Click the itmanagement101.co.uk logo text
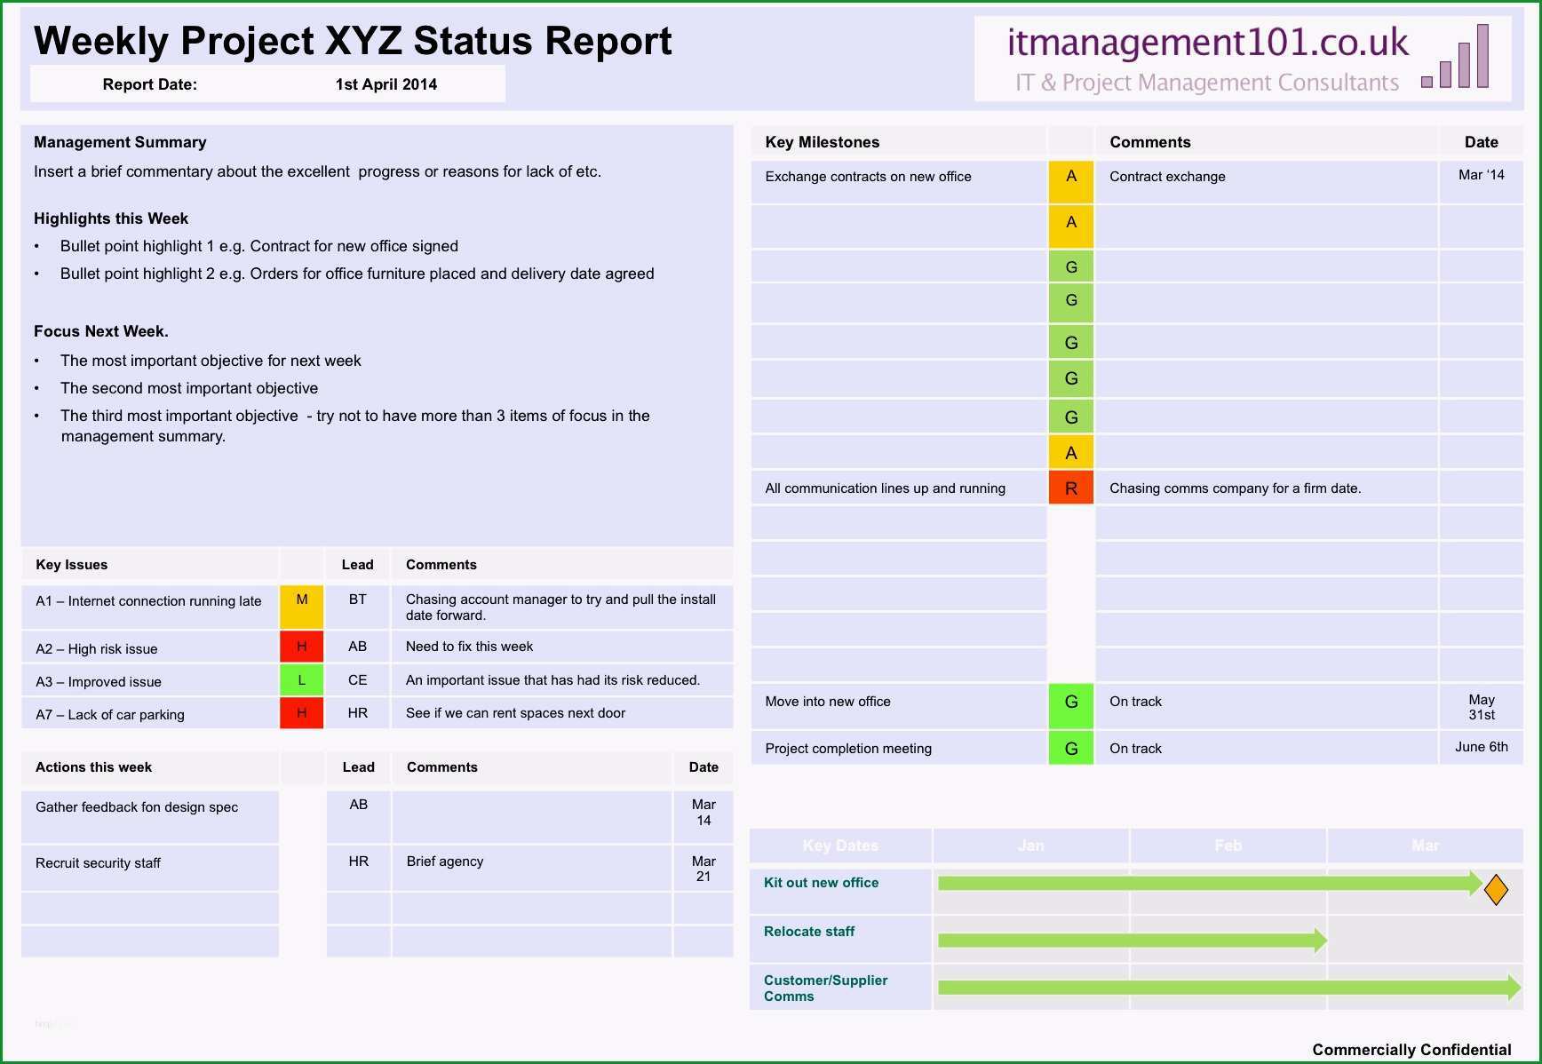Image resolution: width=1542 pixels, height=1064 pixels. [1207, 42]
